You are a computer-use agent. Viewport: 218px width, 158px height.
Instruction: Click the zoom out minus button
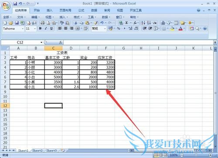pyautogui.click(x=182, y=155)
